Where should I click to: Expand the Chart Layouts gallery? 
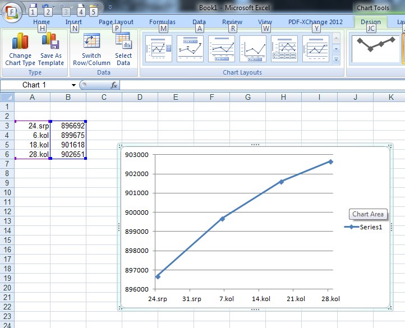pyautogui.click(x=337, y=60)
